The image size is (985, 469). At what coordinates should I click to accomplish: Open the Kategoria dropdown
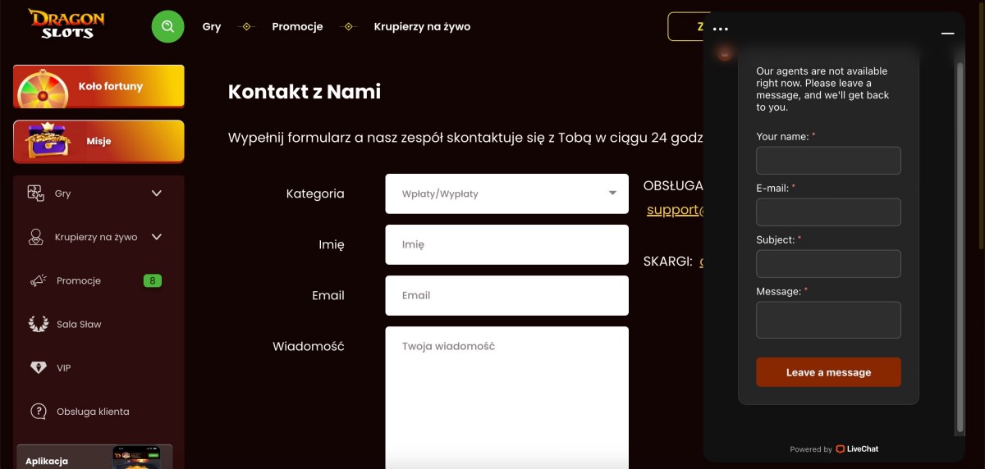click(506, 194)
